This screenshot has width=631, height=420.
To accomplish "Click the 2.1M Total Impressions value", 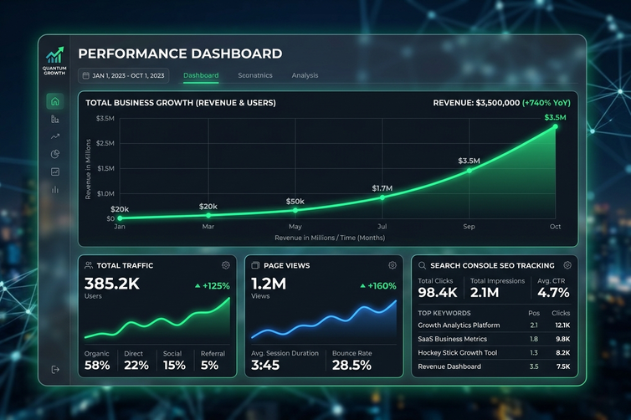I will click(x=485, y=293).
